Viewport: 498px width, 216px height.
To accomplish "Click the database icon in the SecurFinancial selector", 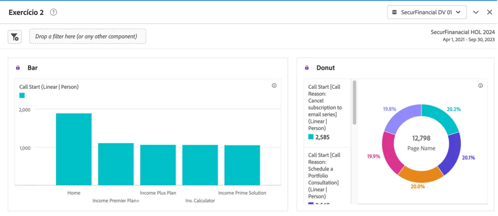I will tap(395, 12).
